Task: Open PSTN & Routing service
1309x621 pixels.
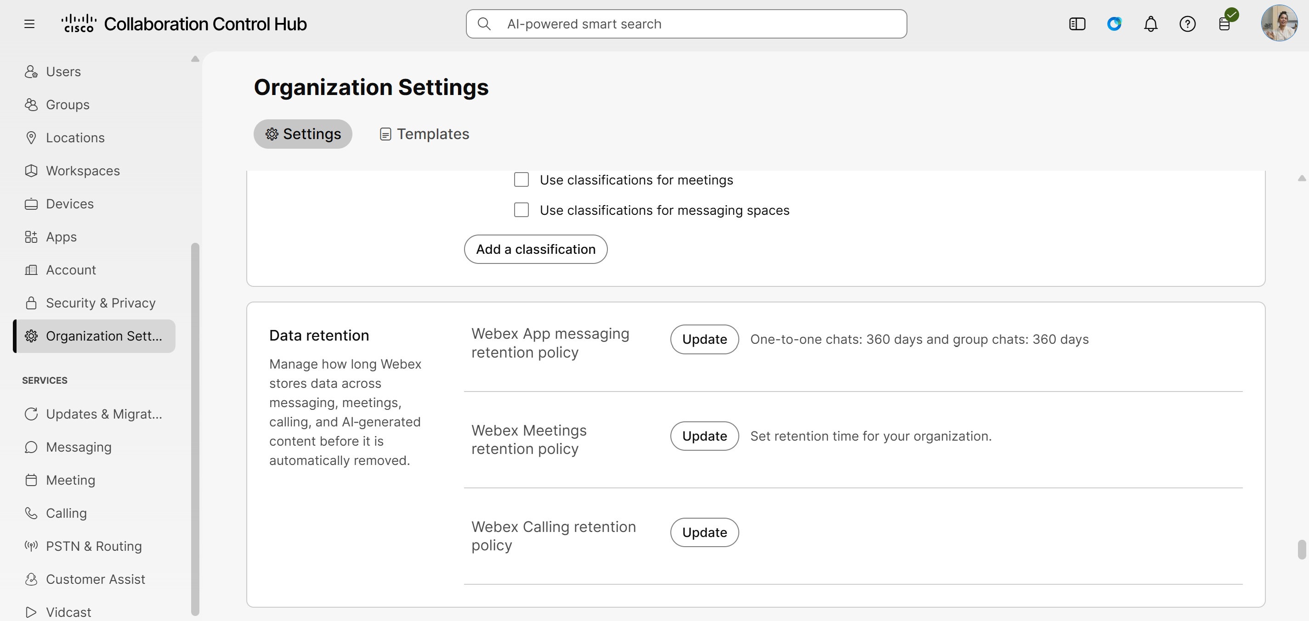Action: tap(94, 546)
